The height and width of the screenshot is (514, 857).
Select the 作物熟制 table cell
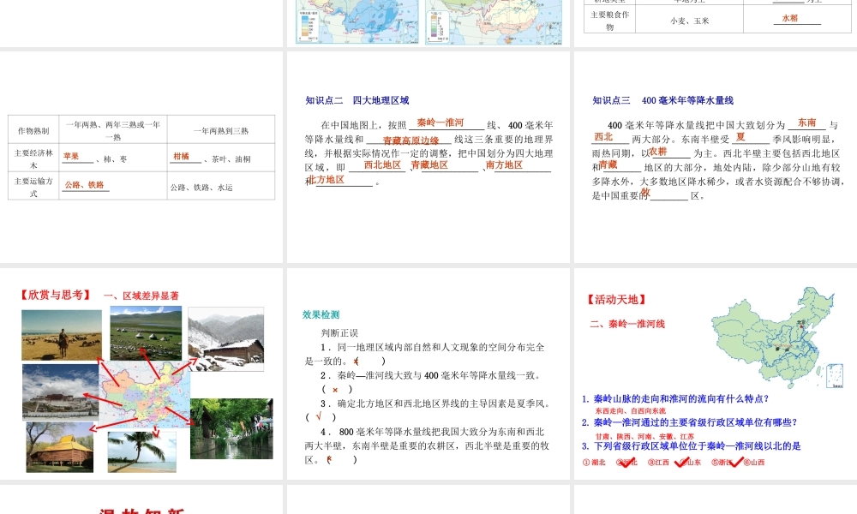(33, 130)
